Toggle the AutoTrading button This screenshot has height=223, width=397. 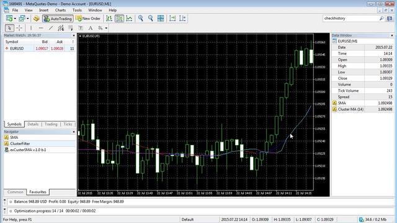click(x=58, y=19)
